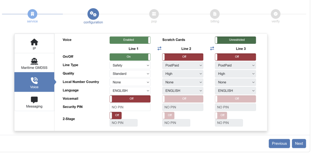This screenshot has height=154, width=312.
Task: Click Line 1 Security PIN input field
Action: point(130,107)
